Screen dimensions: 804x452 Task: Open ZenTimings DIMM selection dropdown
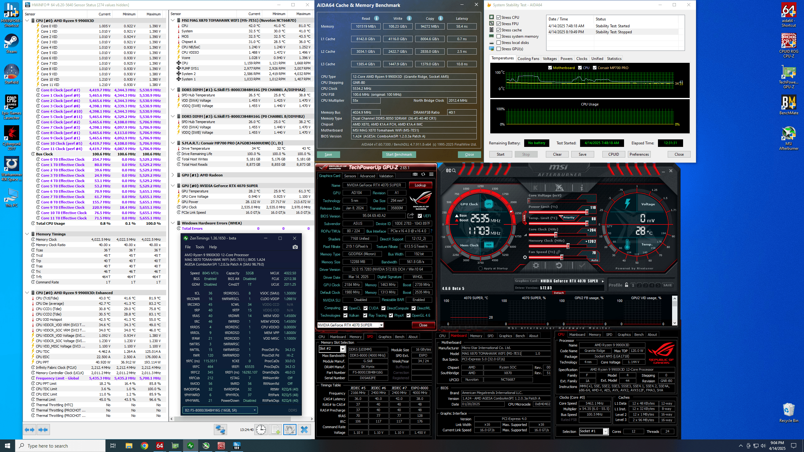[220, 410]
